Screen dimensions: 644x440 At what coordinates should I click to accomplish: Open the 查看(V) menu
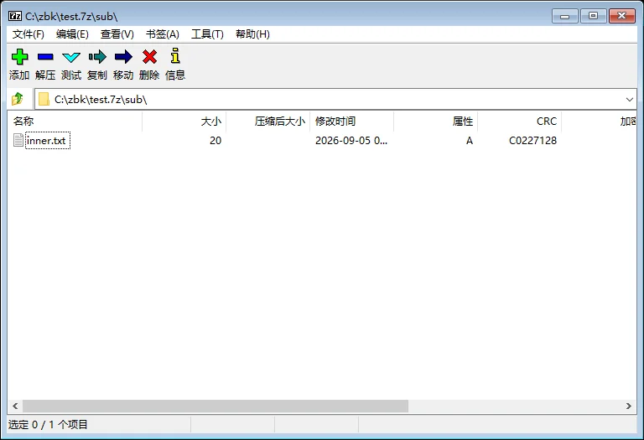pos(117,34)
